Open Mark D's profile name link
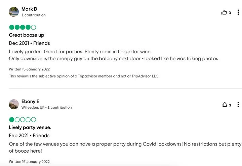Screen dimensions: 242x166 pyautogui.click(x=29, y=9)
